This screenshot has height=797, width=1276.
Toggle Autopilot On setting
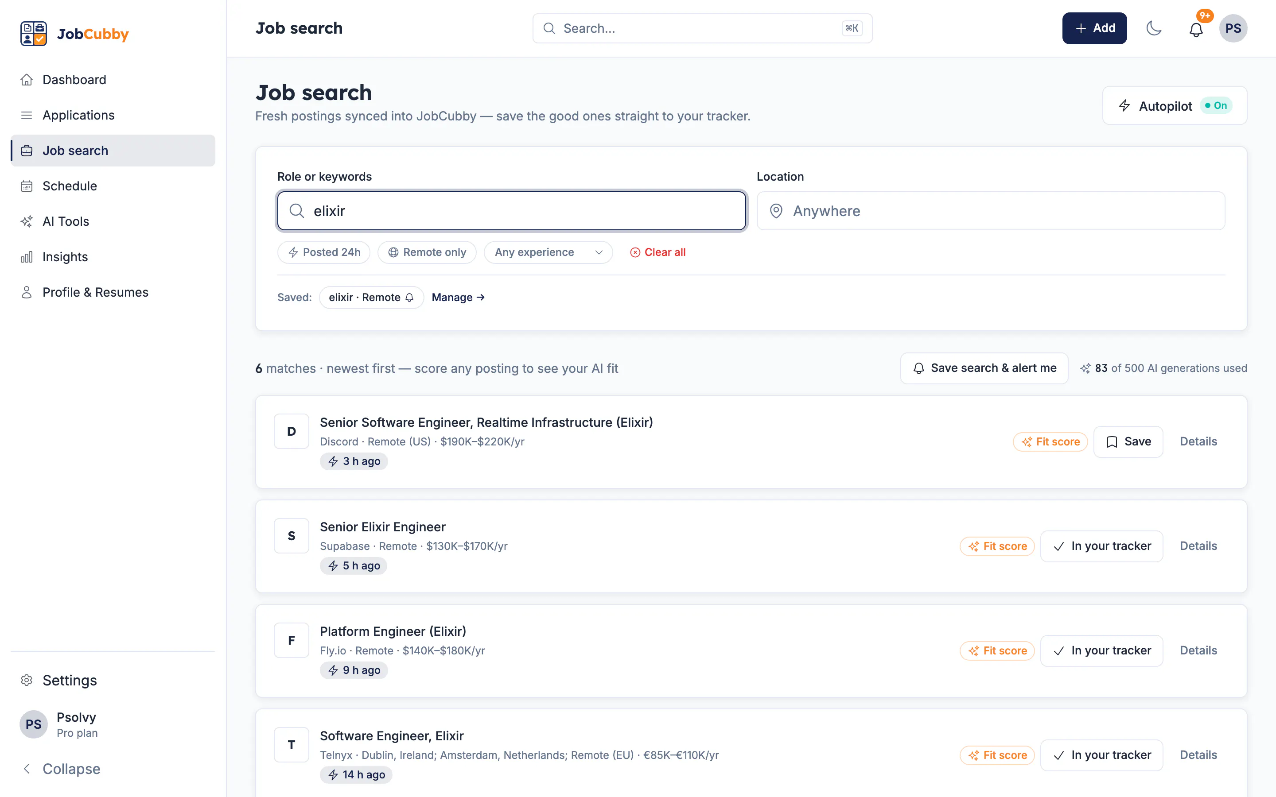point(1174,105)
